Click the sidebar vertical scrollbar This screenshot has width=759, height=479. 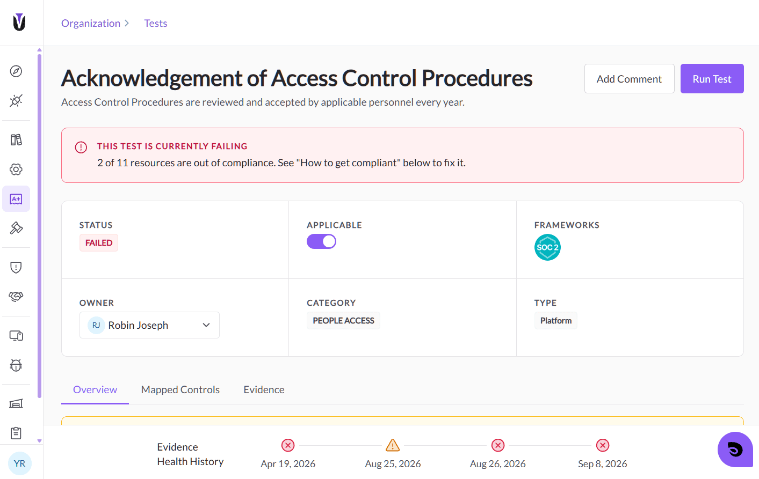[39, 225]
